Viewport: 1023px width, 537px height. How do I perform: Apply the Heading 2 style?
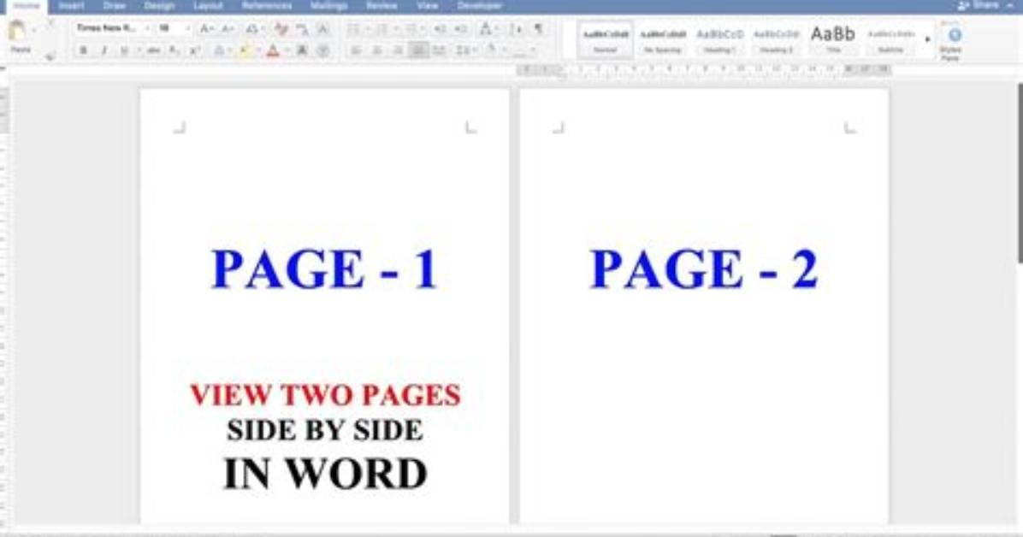point(776,40)
